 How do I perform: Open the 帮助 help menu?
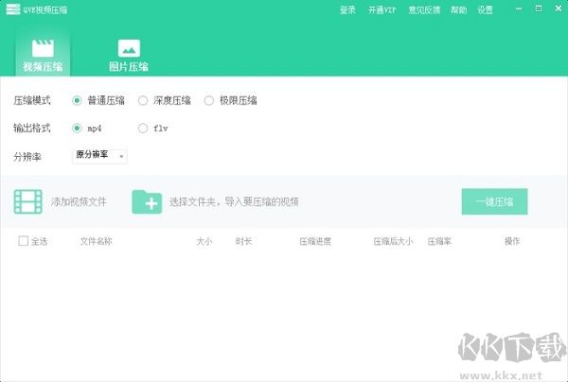458,9
